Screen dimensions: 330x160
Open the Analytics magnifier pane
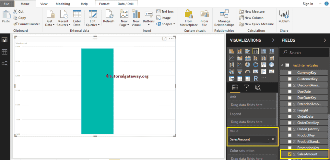point(258,87)
